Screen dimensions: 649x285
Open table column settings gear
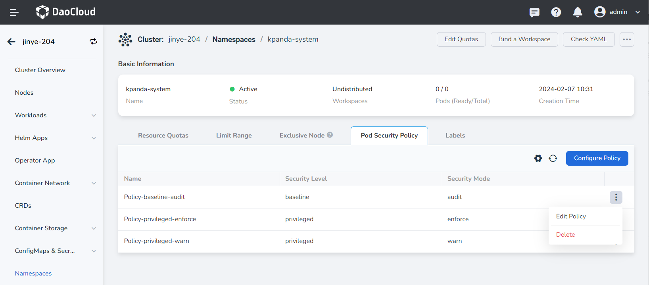(538, 159)
